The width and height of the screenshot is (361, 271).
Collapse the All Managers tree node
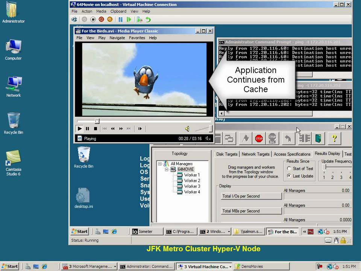pyautogui.click(x=160, y=164)
